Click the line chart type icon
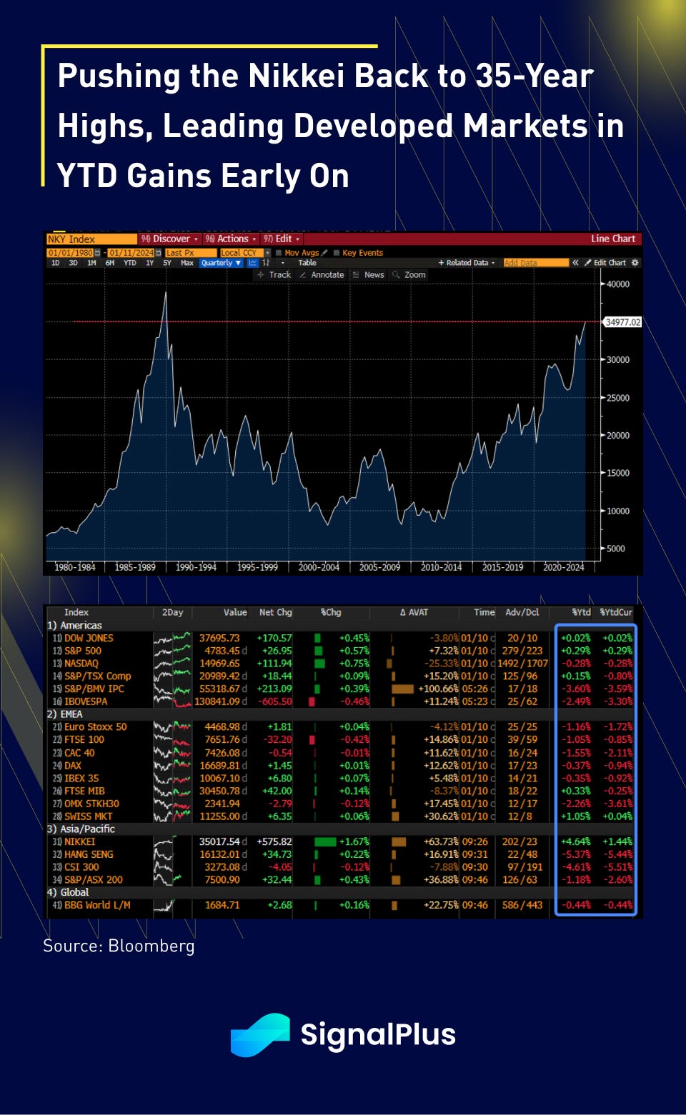This screenshot has width=686, height=1115. pos(252,263)
